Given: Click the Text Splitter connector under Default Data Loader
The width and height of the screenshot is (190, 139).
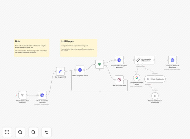Looking at the screenshot, I should 148,83.
